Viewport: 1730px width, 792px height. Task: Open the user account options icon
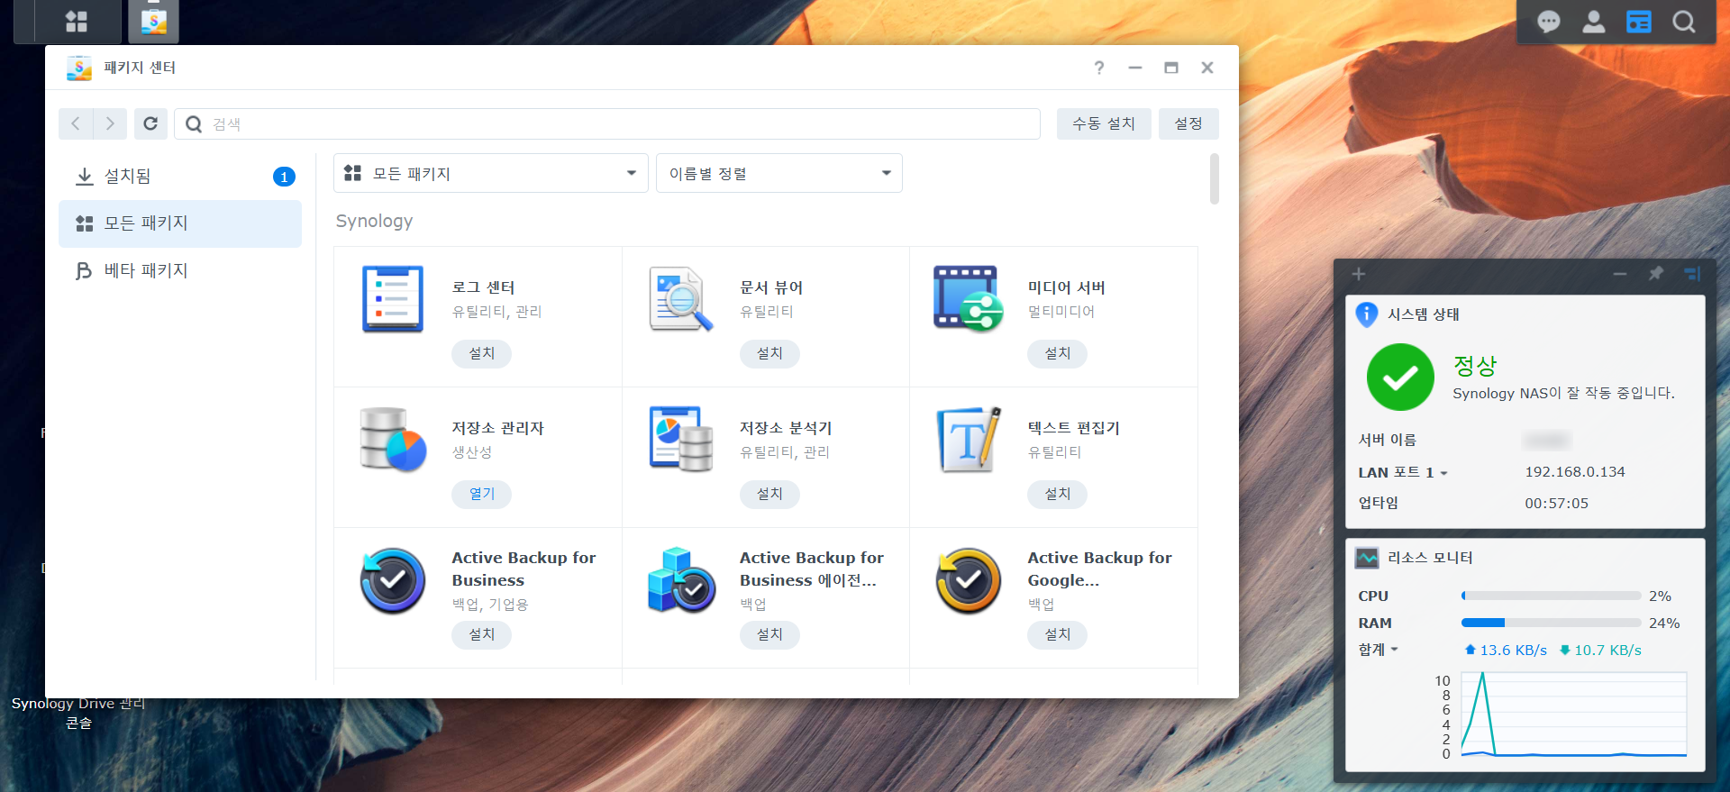pyautogui.click(x=1594, y=22)
